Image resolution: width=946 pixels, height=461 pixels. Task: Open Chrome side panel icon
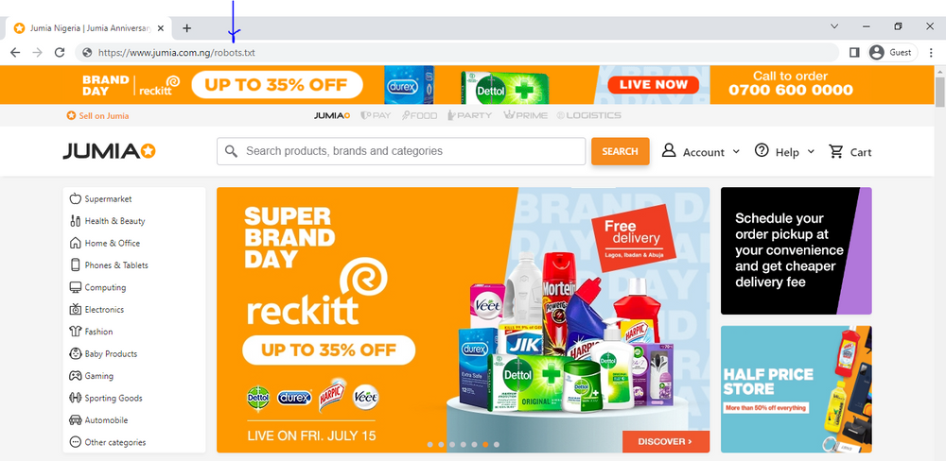tap(853, 52)
